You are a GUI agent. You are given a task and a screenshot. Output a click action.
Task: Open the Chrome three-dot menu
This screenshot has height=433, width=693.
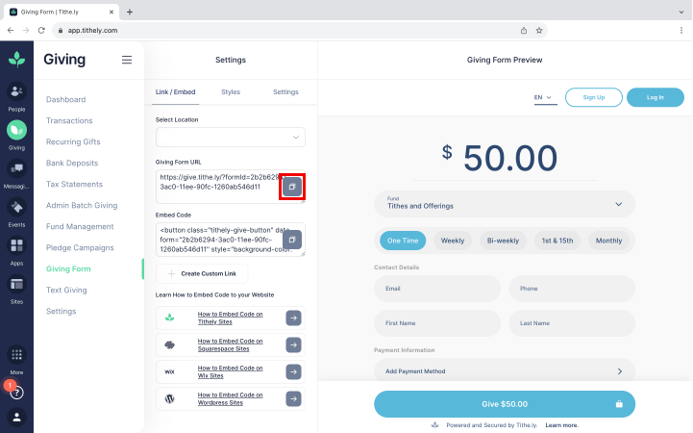point(681,31)
